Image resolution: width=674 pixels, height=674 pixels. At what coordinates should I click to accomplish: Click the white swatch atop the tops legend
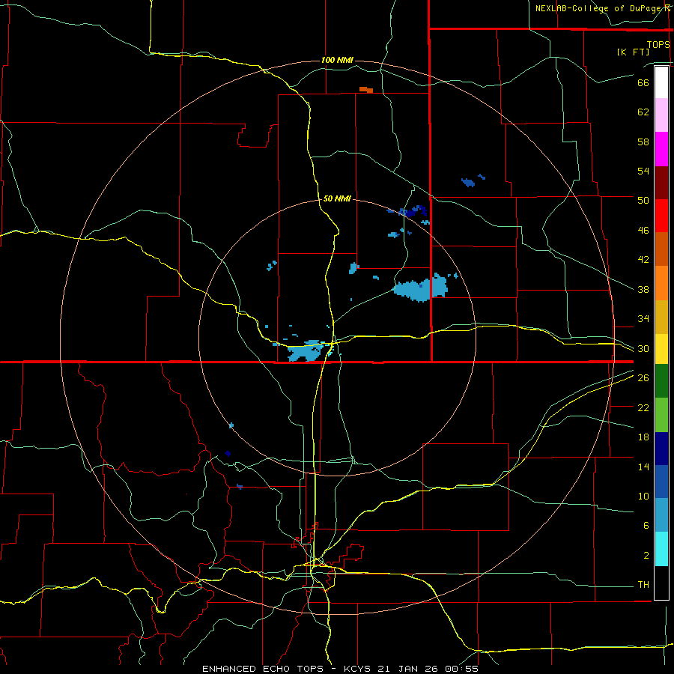pos(661,82)
